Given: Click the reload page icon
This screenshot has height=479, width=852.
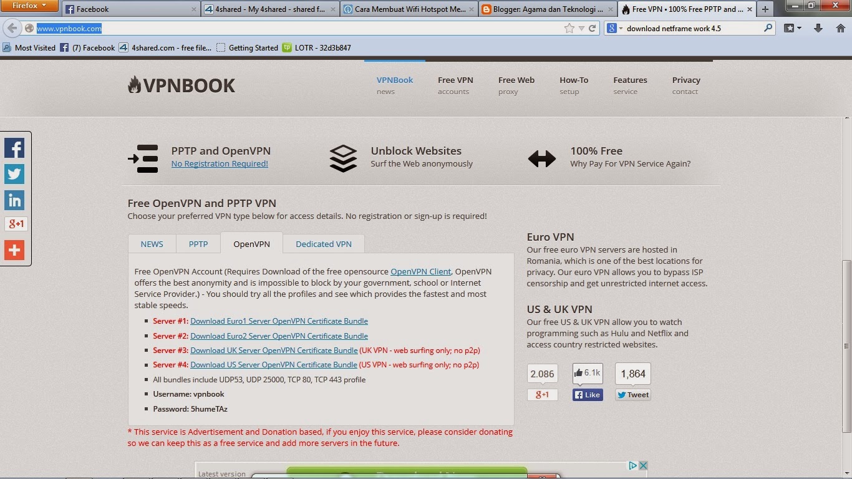Looking at the screenshot, I should click(x=593, y=28).
